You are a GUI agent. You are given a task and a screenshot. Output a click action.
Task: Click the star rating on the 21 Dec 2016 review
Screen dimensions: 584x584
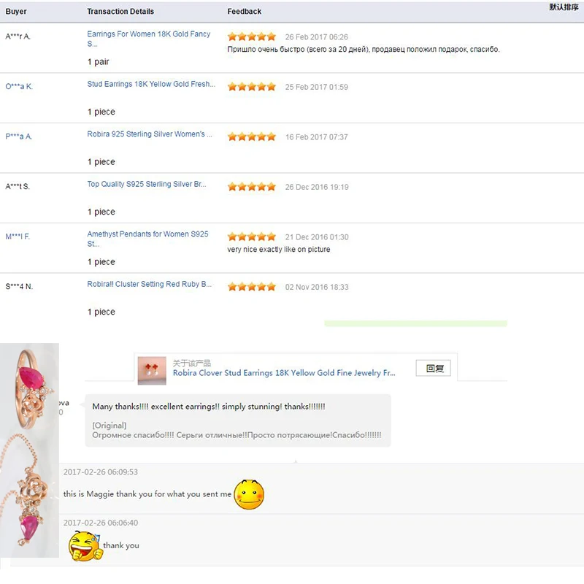click(252, 237)
